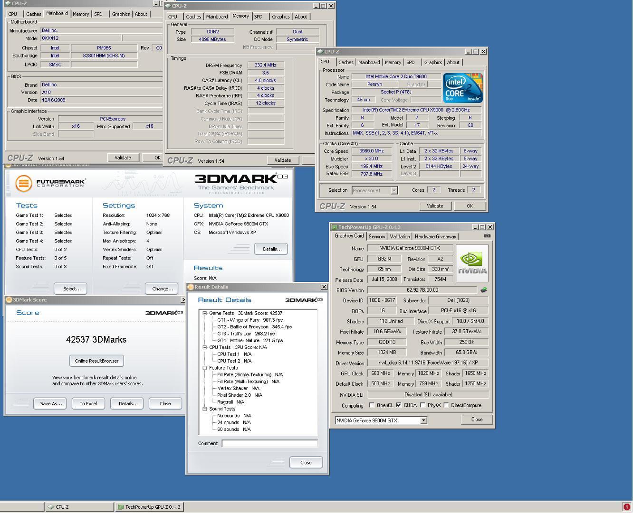Collapse the Feature Tests tree node
This screenshot has height=513, width=633.
click(x=205, y=368)
